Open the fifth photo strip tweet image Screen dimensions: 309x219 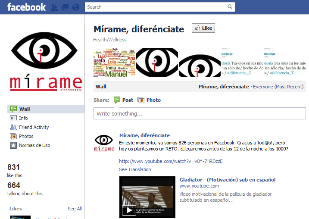pyautogui.click(x=285, y=63)
